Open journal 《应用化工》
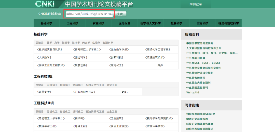This screenshot has height=132, width=275. tap(116, 65)
